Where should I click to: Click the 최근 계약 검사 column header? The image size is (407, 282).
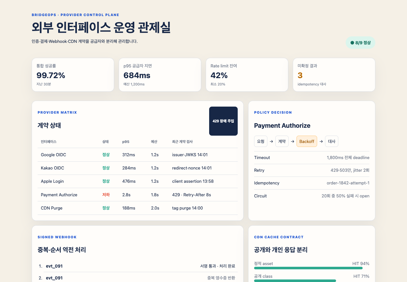tap(182, 142)
